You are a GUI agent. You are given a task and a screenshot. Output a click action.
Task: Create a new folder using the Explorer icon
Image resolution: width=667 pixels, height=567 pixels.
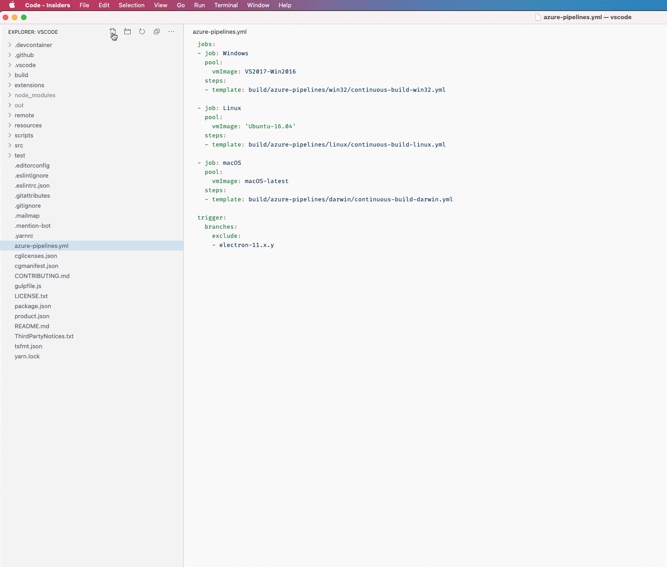[127, 31]
